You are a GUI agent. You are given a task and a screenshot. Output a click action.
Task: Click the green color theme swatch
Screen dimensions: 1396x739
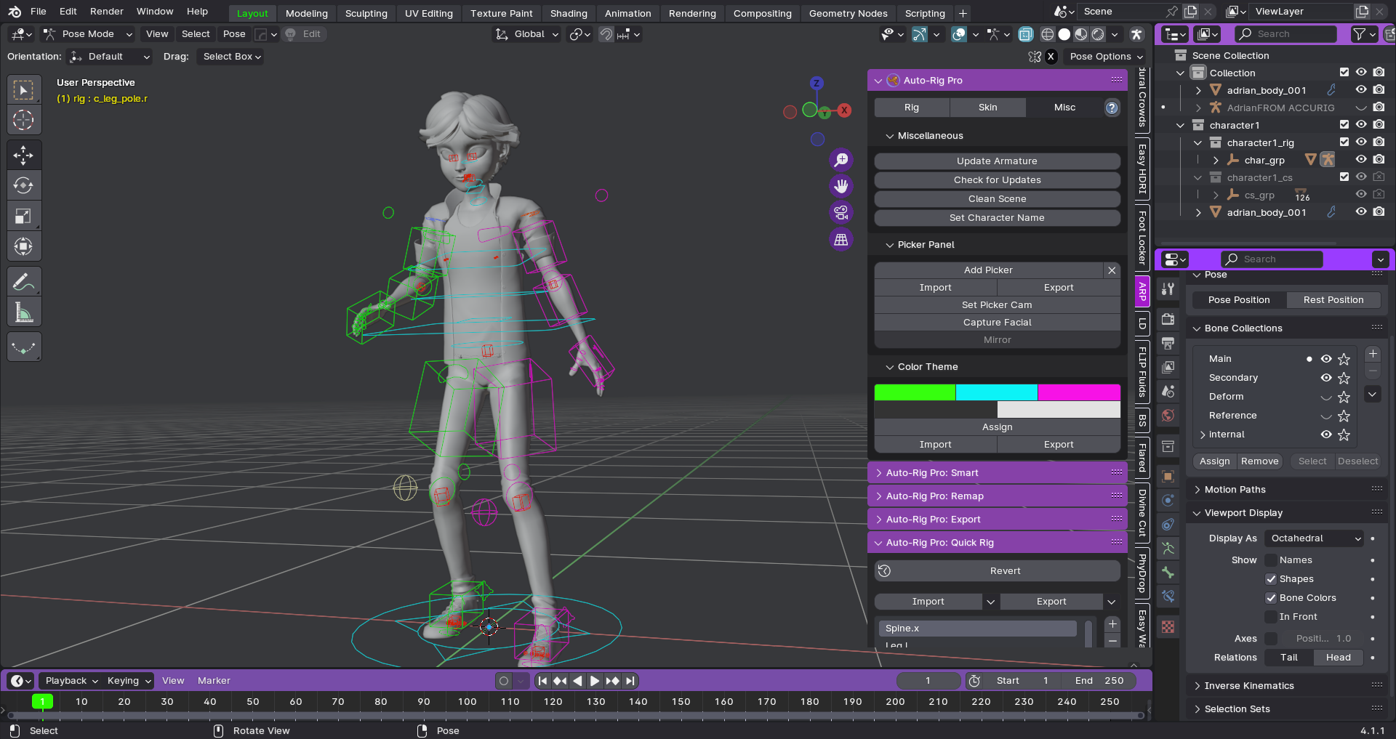coord(915,392)
